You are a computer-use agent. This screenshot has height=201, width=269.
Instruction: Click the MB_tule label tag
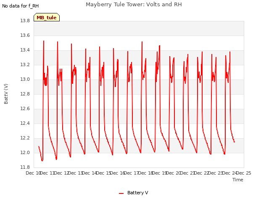click(47, 17)
